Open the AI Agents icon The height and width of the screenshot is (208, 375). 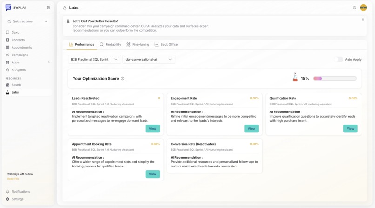pyautogui.click(x=7, y=70)
